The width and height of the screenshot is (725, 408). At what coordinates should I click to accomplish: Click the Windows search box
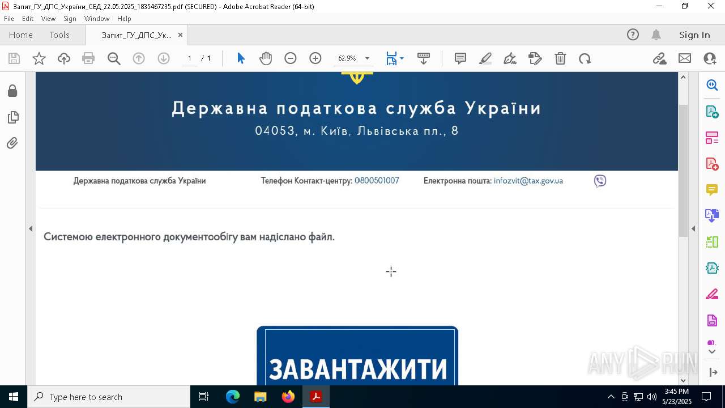point(109,397)
